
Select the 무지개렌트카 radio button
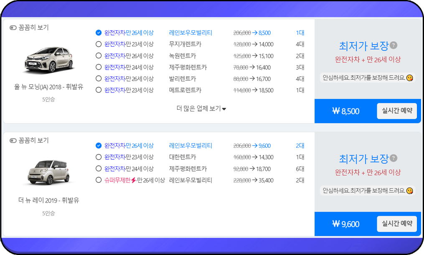tap(99, 44)
